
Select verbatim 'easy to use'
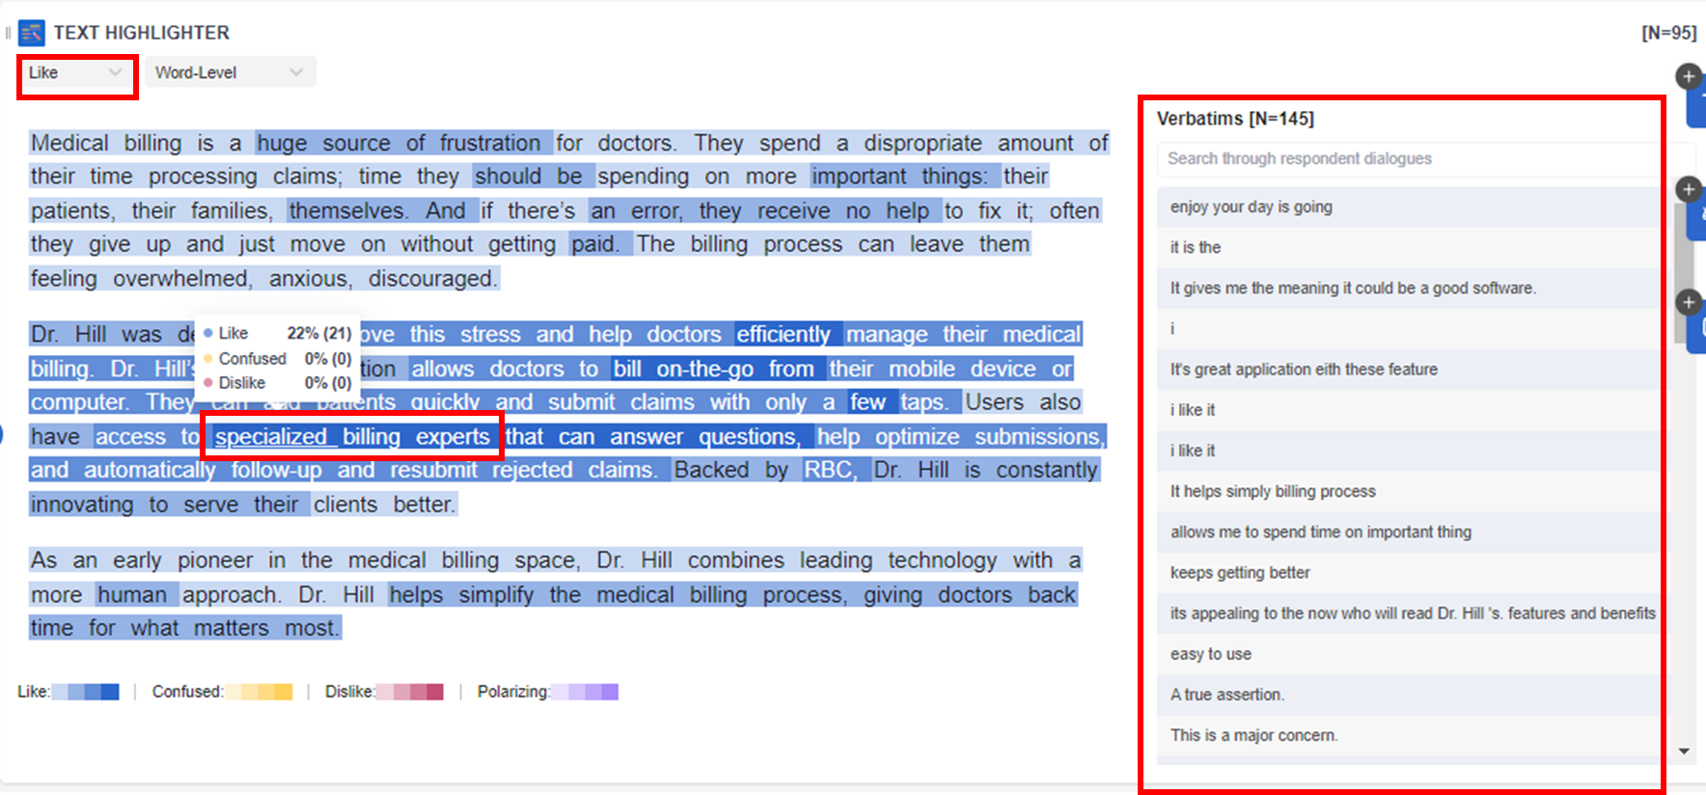pyautogui.click(x=1409, y=653)
